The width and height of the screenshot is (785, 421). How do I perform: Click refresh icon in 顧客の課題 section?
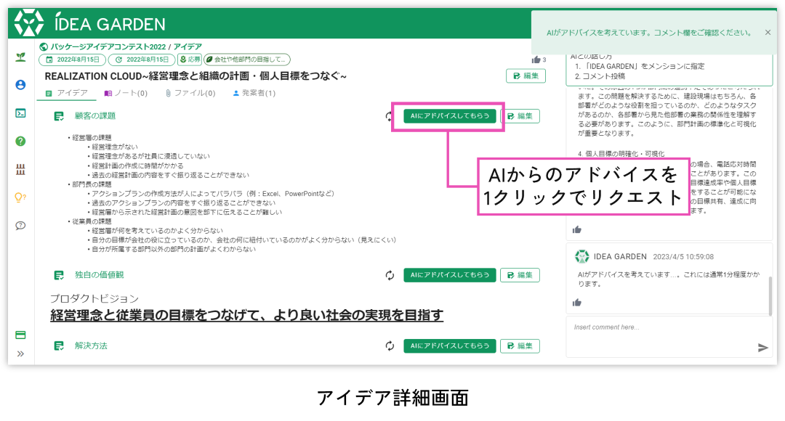(x=388, y=116)
